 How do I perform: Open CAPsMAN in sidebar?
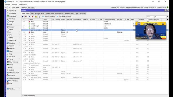click(x=13, y=13)
